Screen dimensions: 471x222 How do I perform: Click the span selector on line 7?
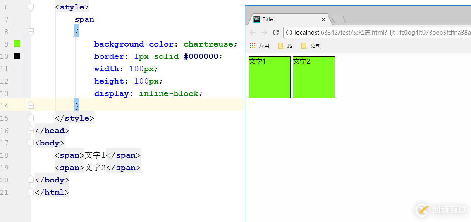[x=84, y=20]
